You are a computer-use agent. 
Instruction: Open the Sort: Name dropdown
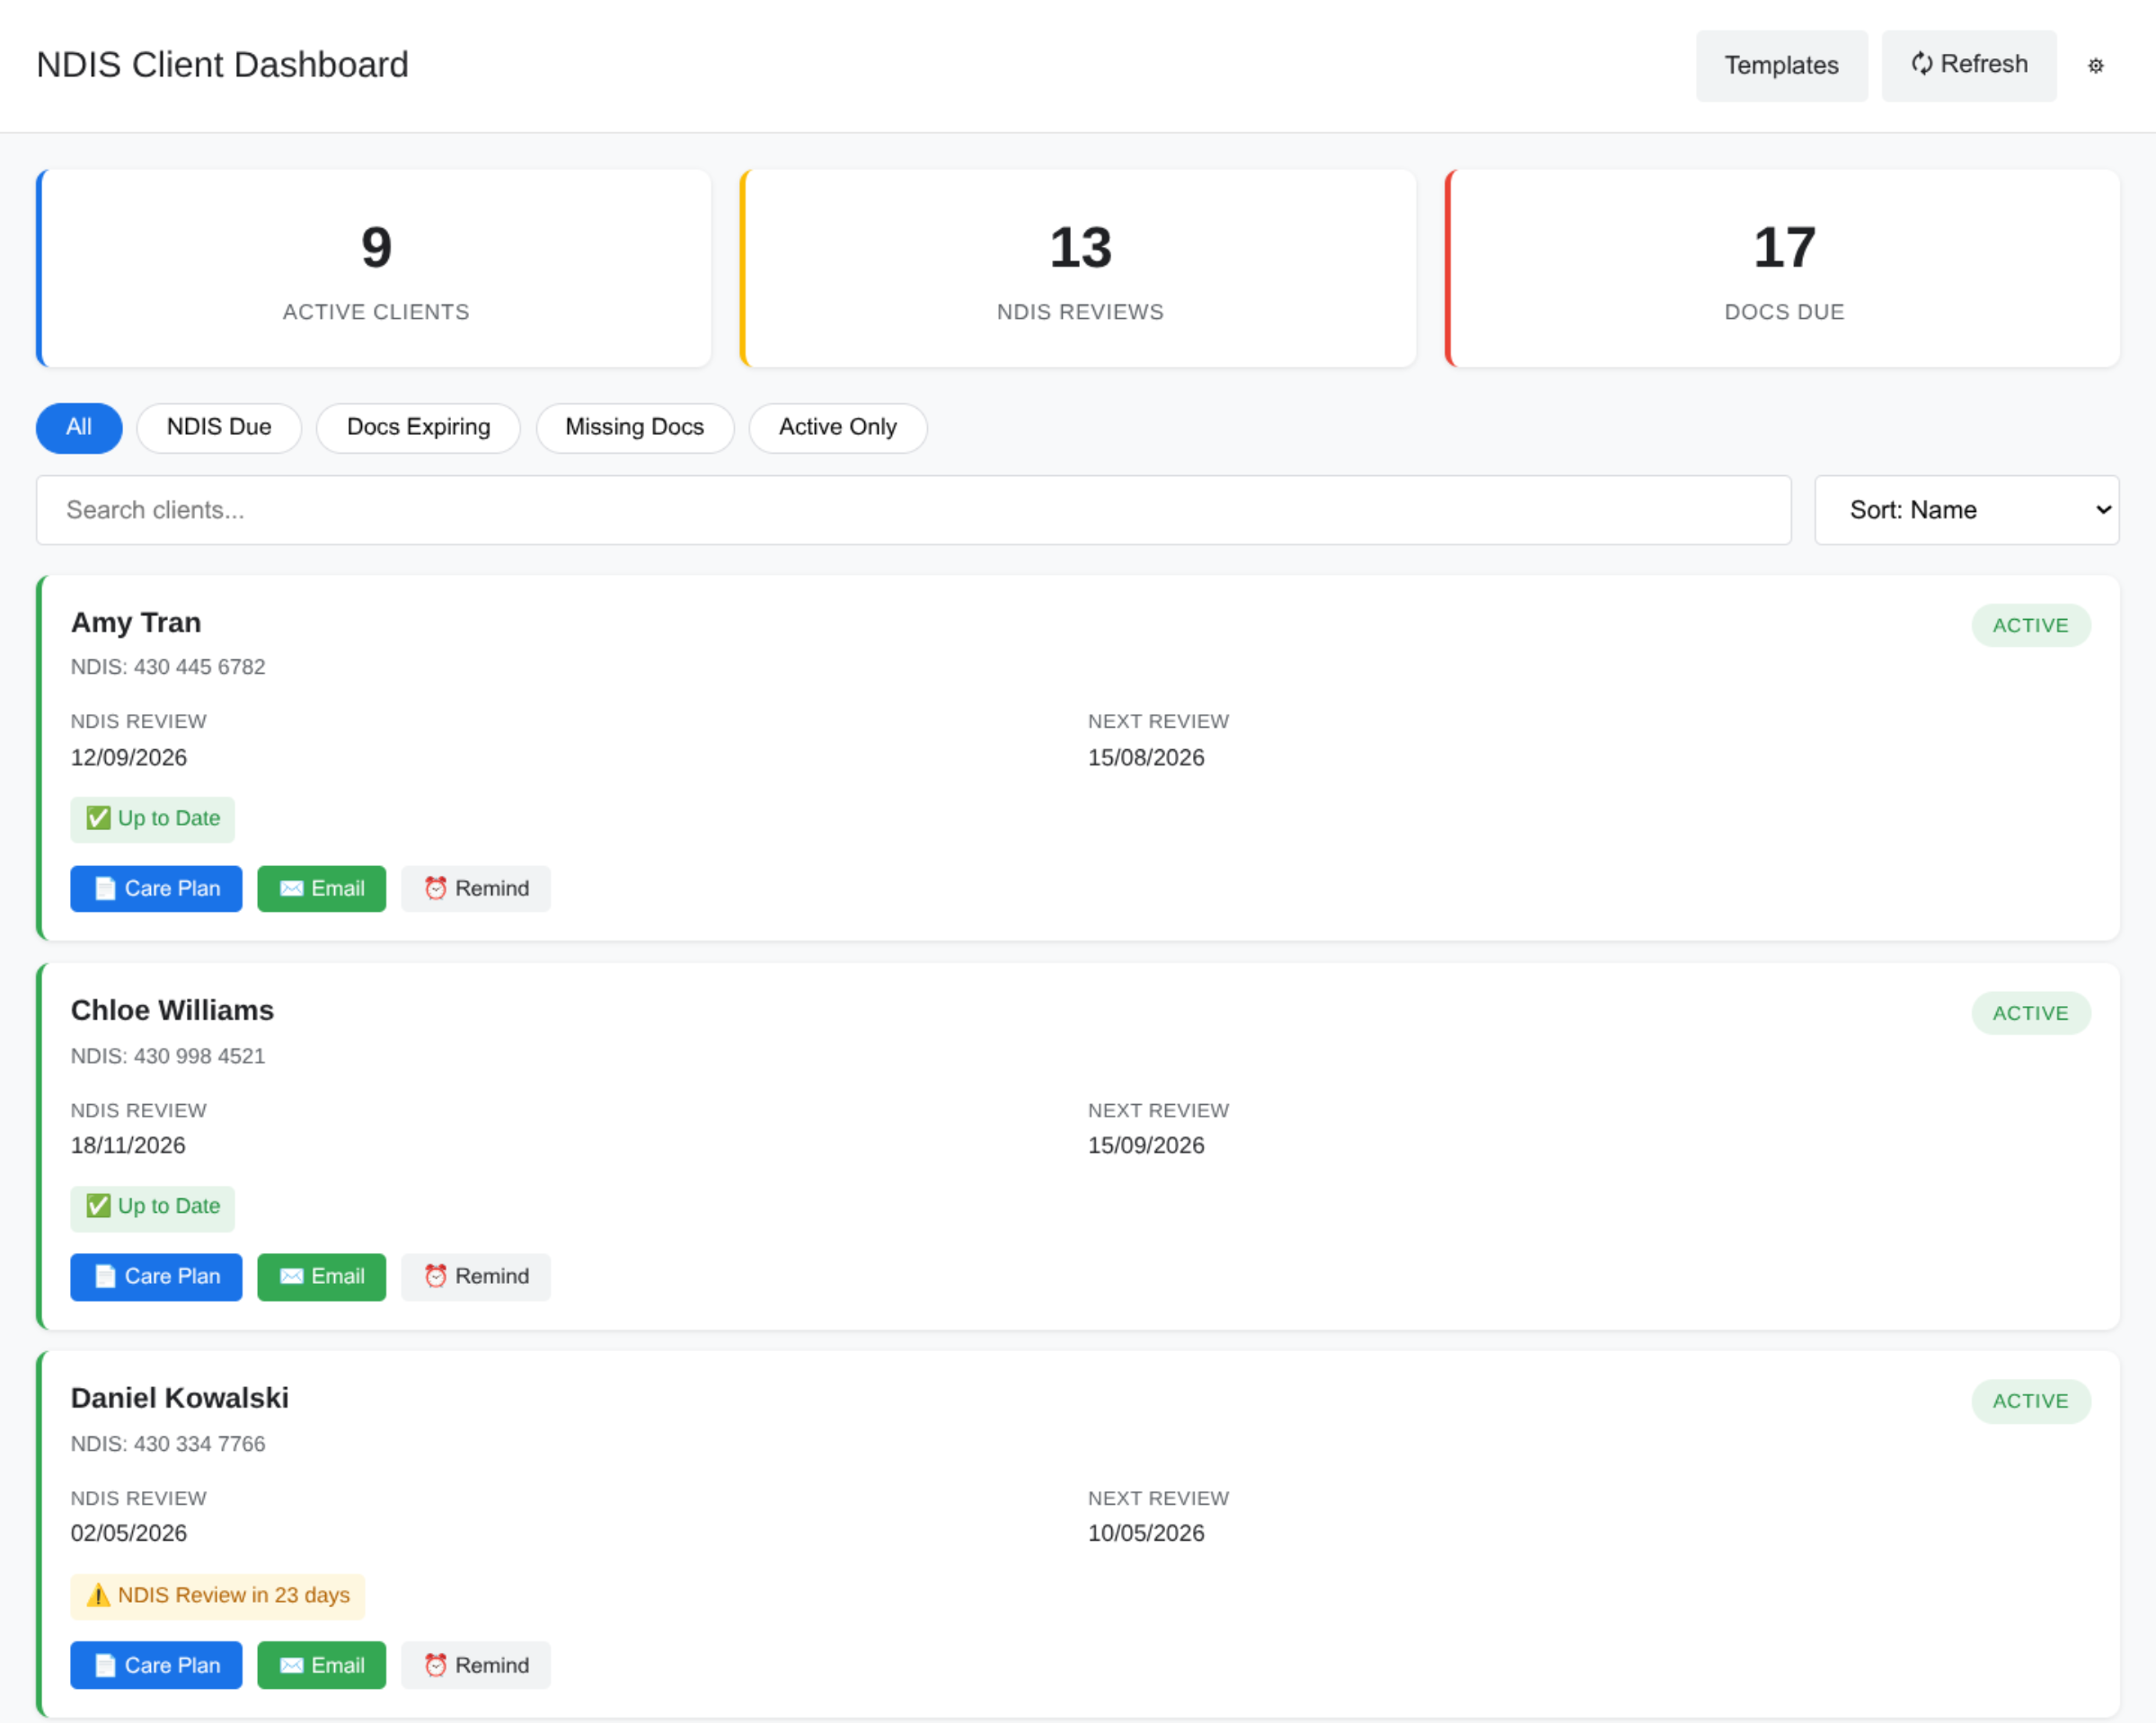[x=1966, y=510]
